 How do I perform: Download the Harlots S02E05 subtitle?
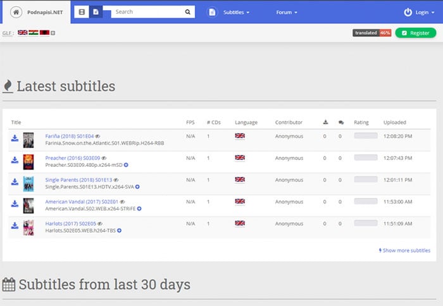(x=15, y=226)
